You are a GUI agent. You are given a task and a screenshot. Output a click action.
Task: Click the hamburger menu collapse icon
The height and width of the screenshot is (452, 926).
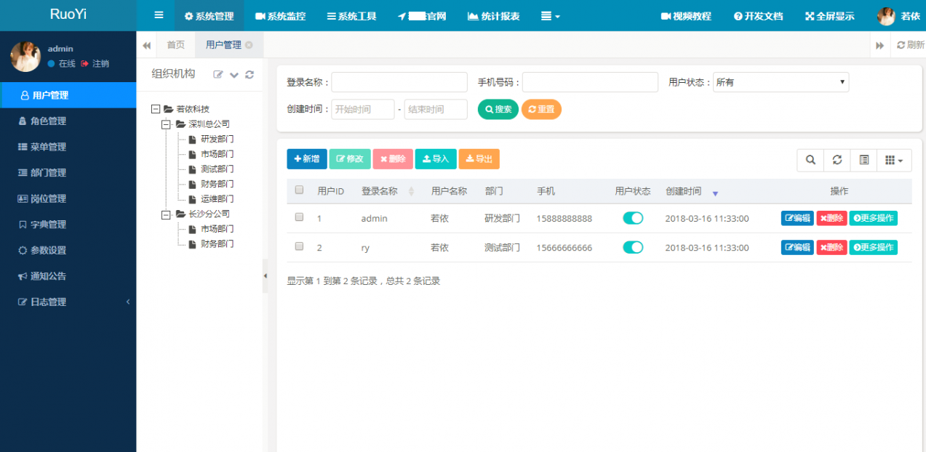click(x=159, y=15)
